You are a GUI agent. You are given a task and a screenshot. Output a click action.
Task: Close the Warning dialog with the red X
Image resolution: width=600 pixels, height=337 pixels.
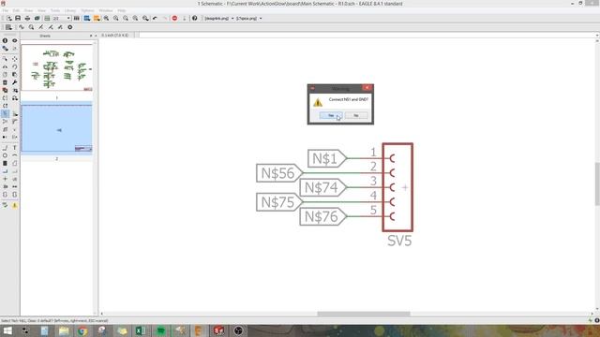click(x=367, y=88)
